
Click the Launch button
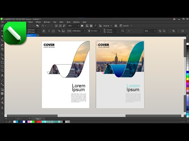click(x=124, y=26)
